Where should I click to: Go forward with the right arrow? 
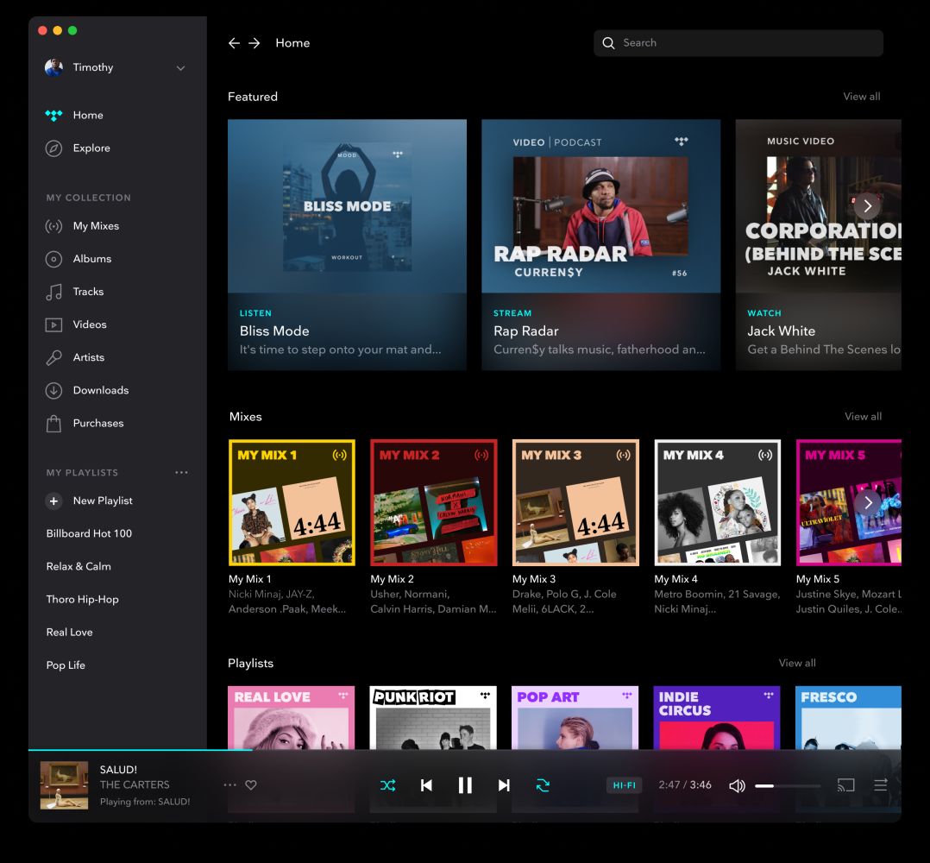coord(254,43)
